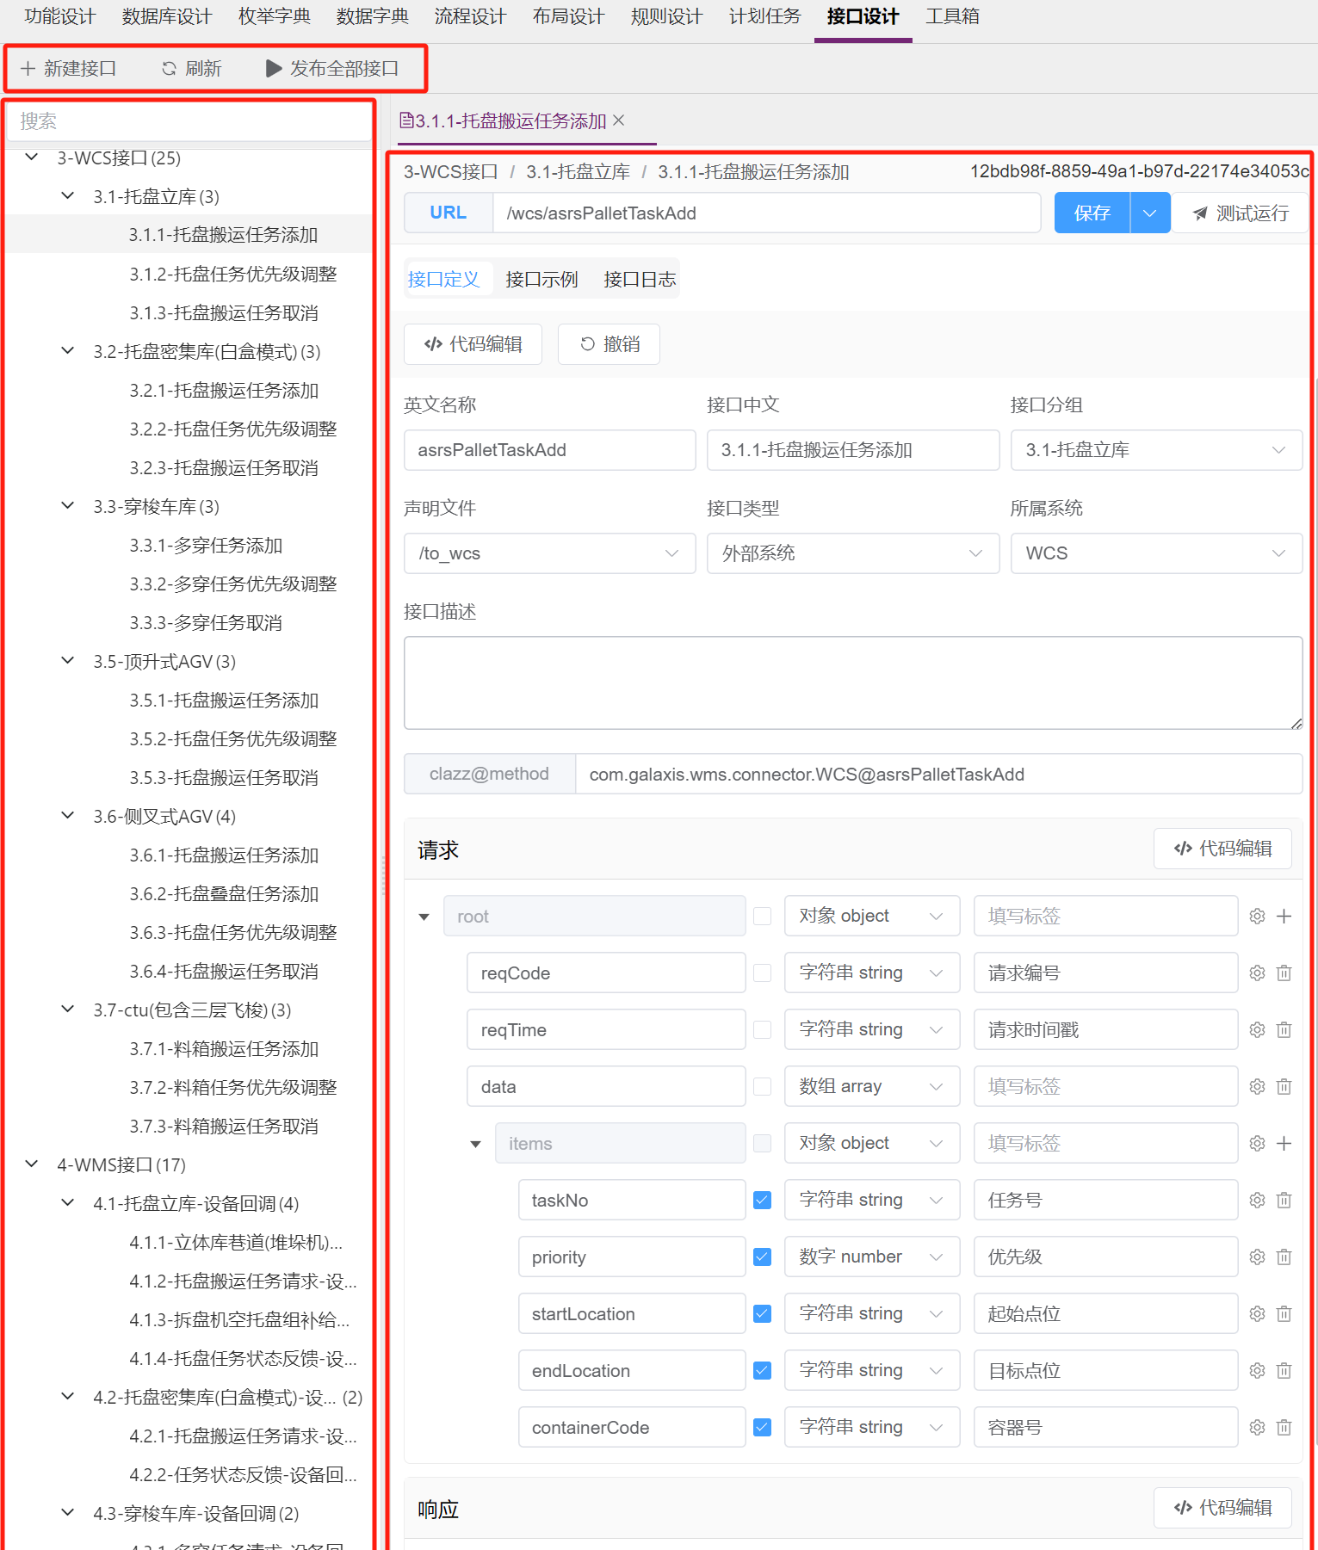Click the 测试运行 button
The height and width of the screenshot is (1550, 1318).
click(1241, 213)
